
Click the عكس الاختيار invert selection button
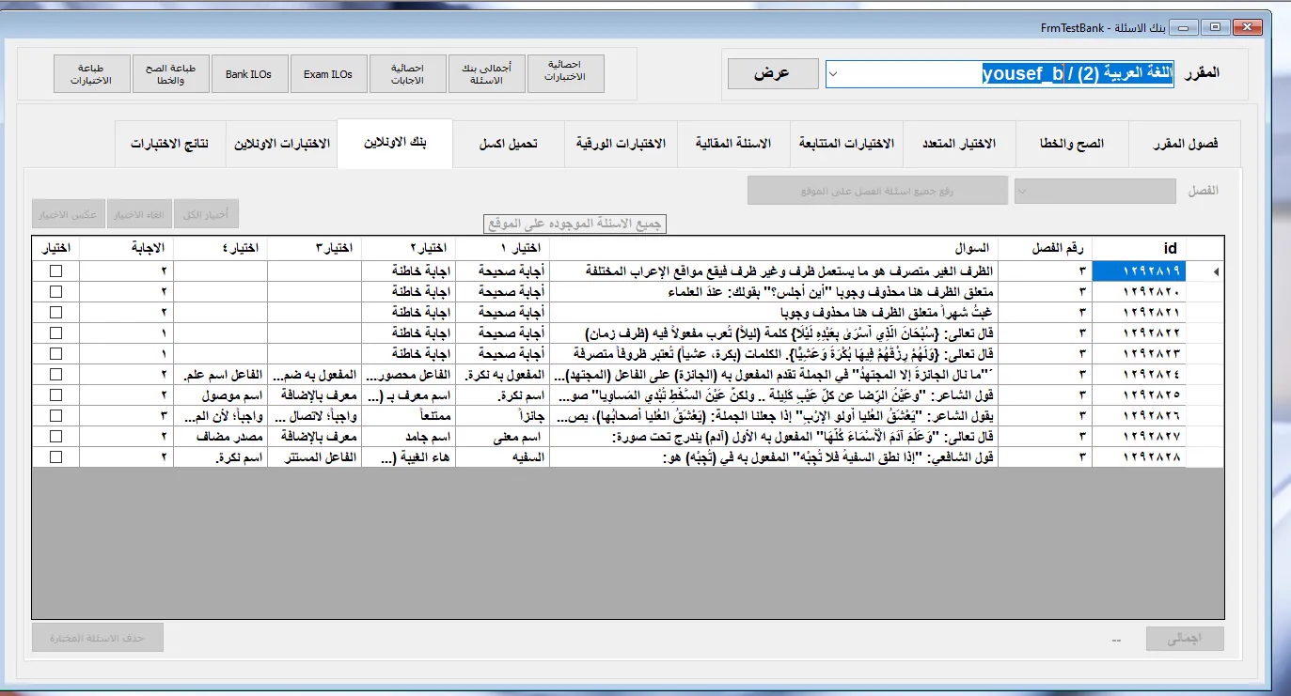[x=69, y=214]
